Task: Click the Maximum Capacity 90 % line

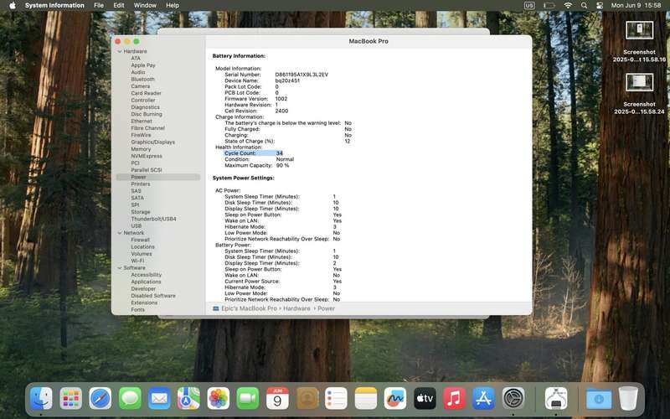Action: tap(257, 165)
